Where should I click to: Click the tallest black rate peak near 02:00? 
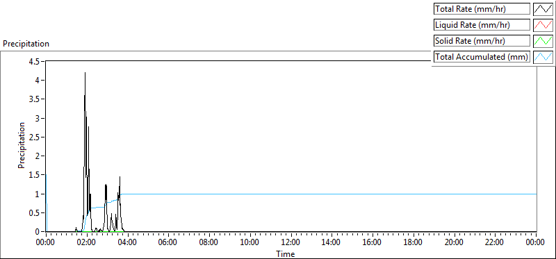85,74
